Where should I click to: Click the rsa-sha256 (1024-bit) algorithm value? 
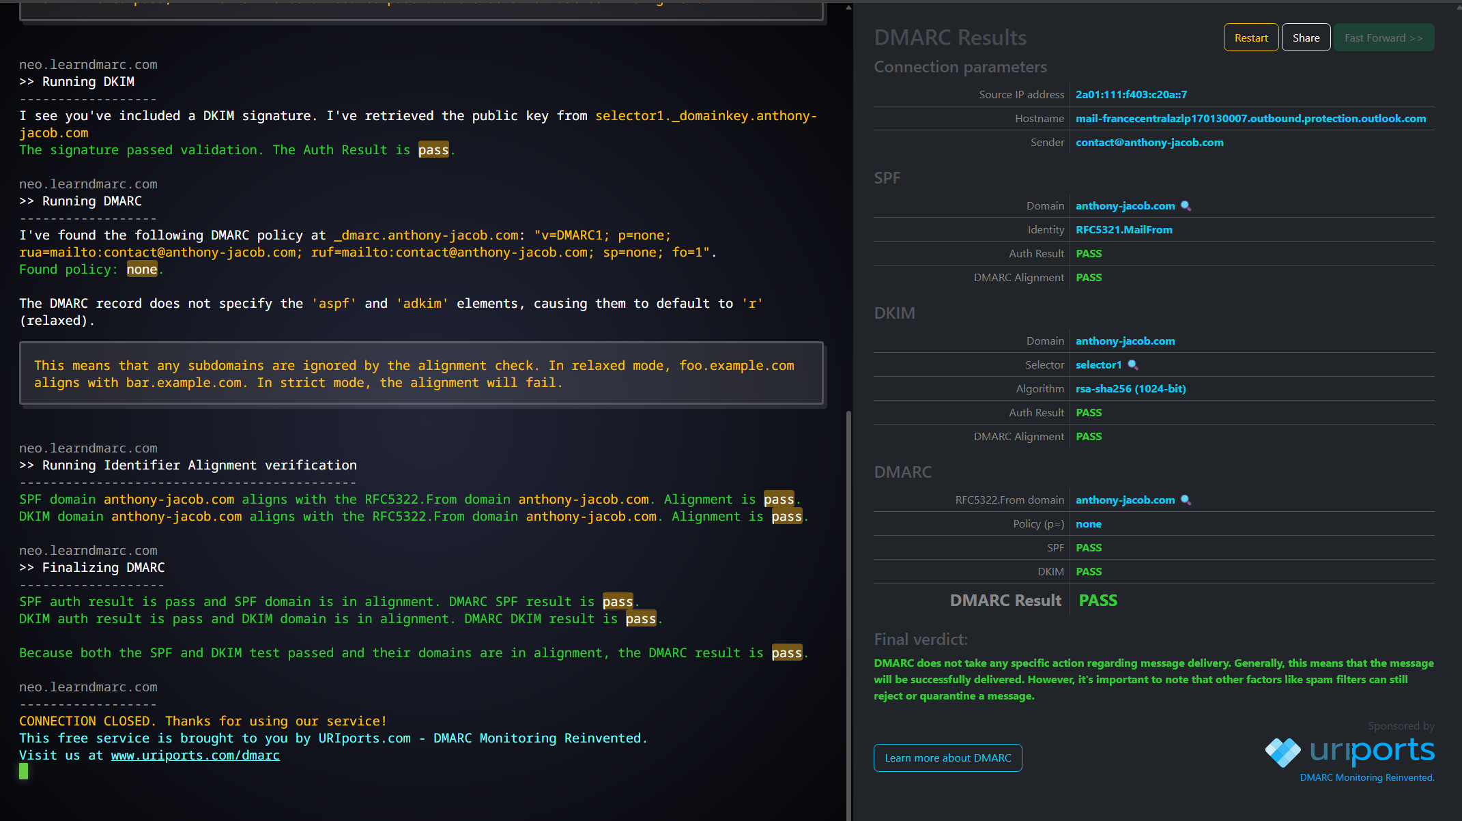[1130, 388]
